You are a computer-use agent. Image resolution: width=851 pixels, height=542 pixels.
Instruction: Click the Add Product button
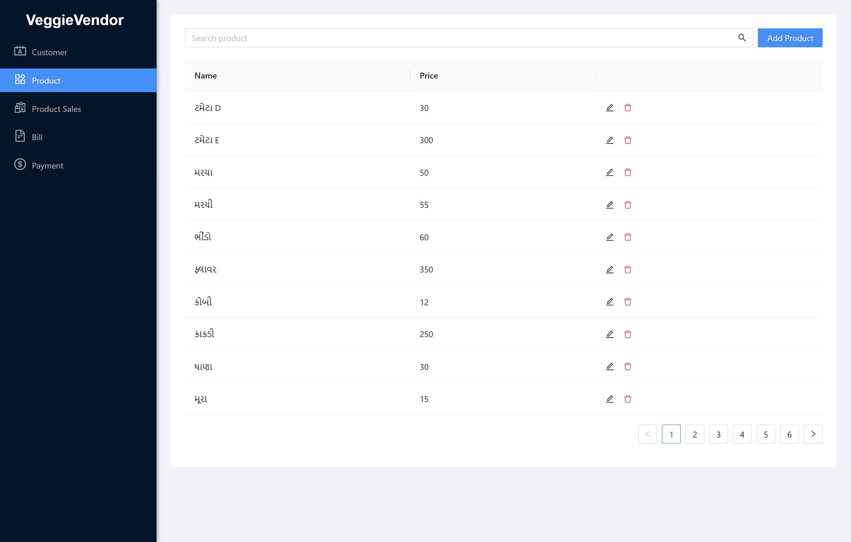pos(790,38)
